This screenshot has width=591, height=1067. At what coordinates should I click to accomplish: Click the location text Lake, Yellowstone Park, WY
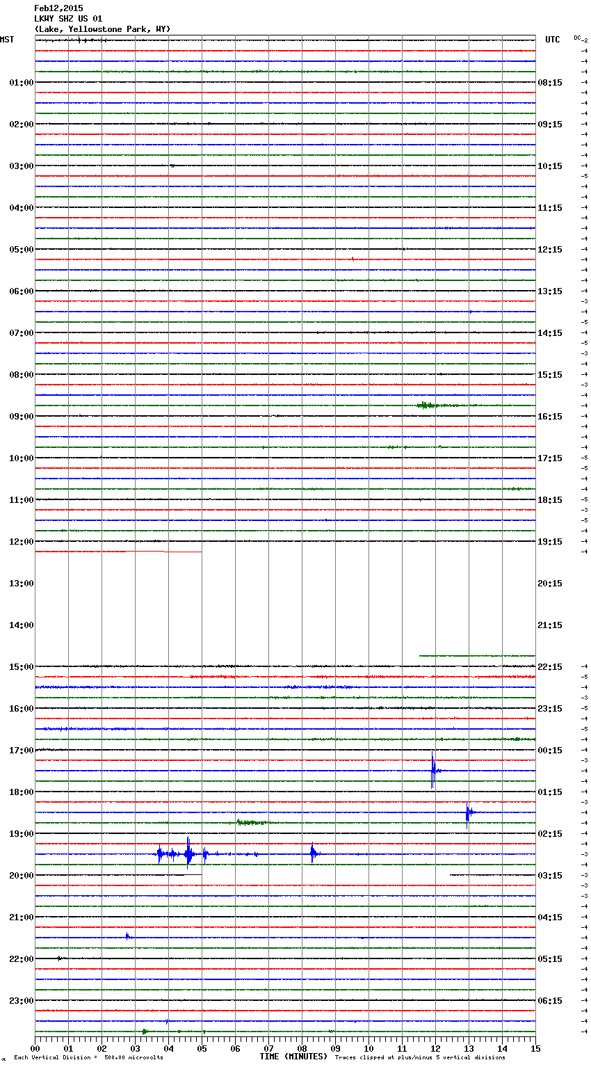102,29
